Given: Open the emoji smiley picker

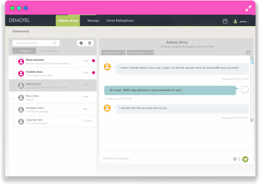Looking at the screenshot, I should pyautogui.click(x=235, y=159).
